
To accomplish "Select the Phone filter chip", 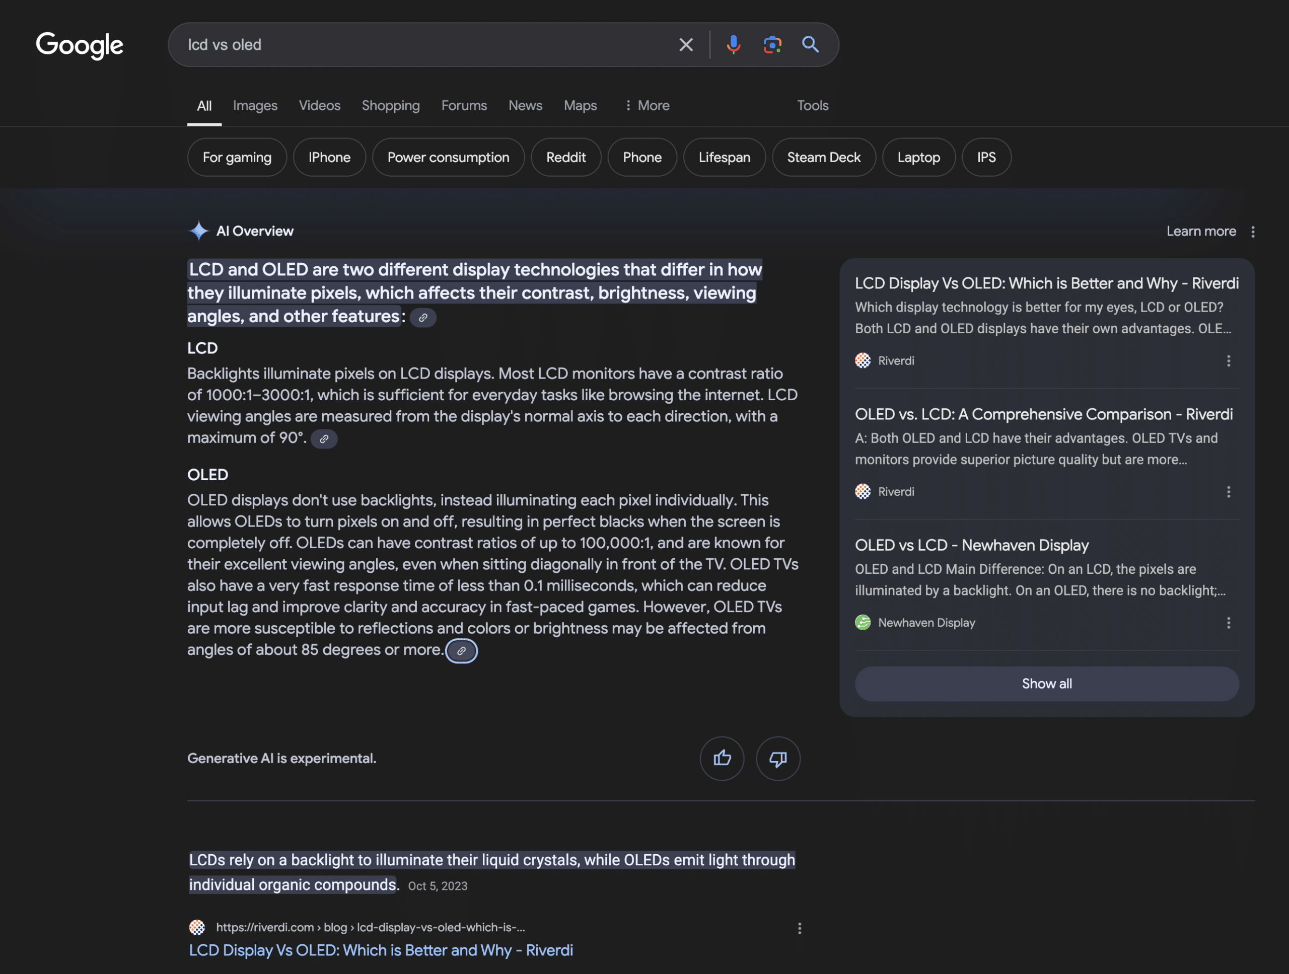I will [642, 157].
